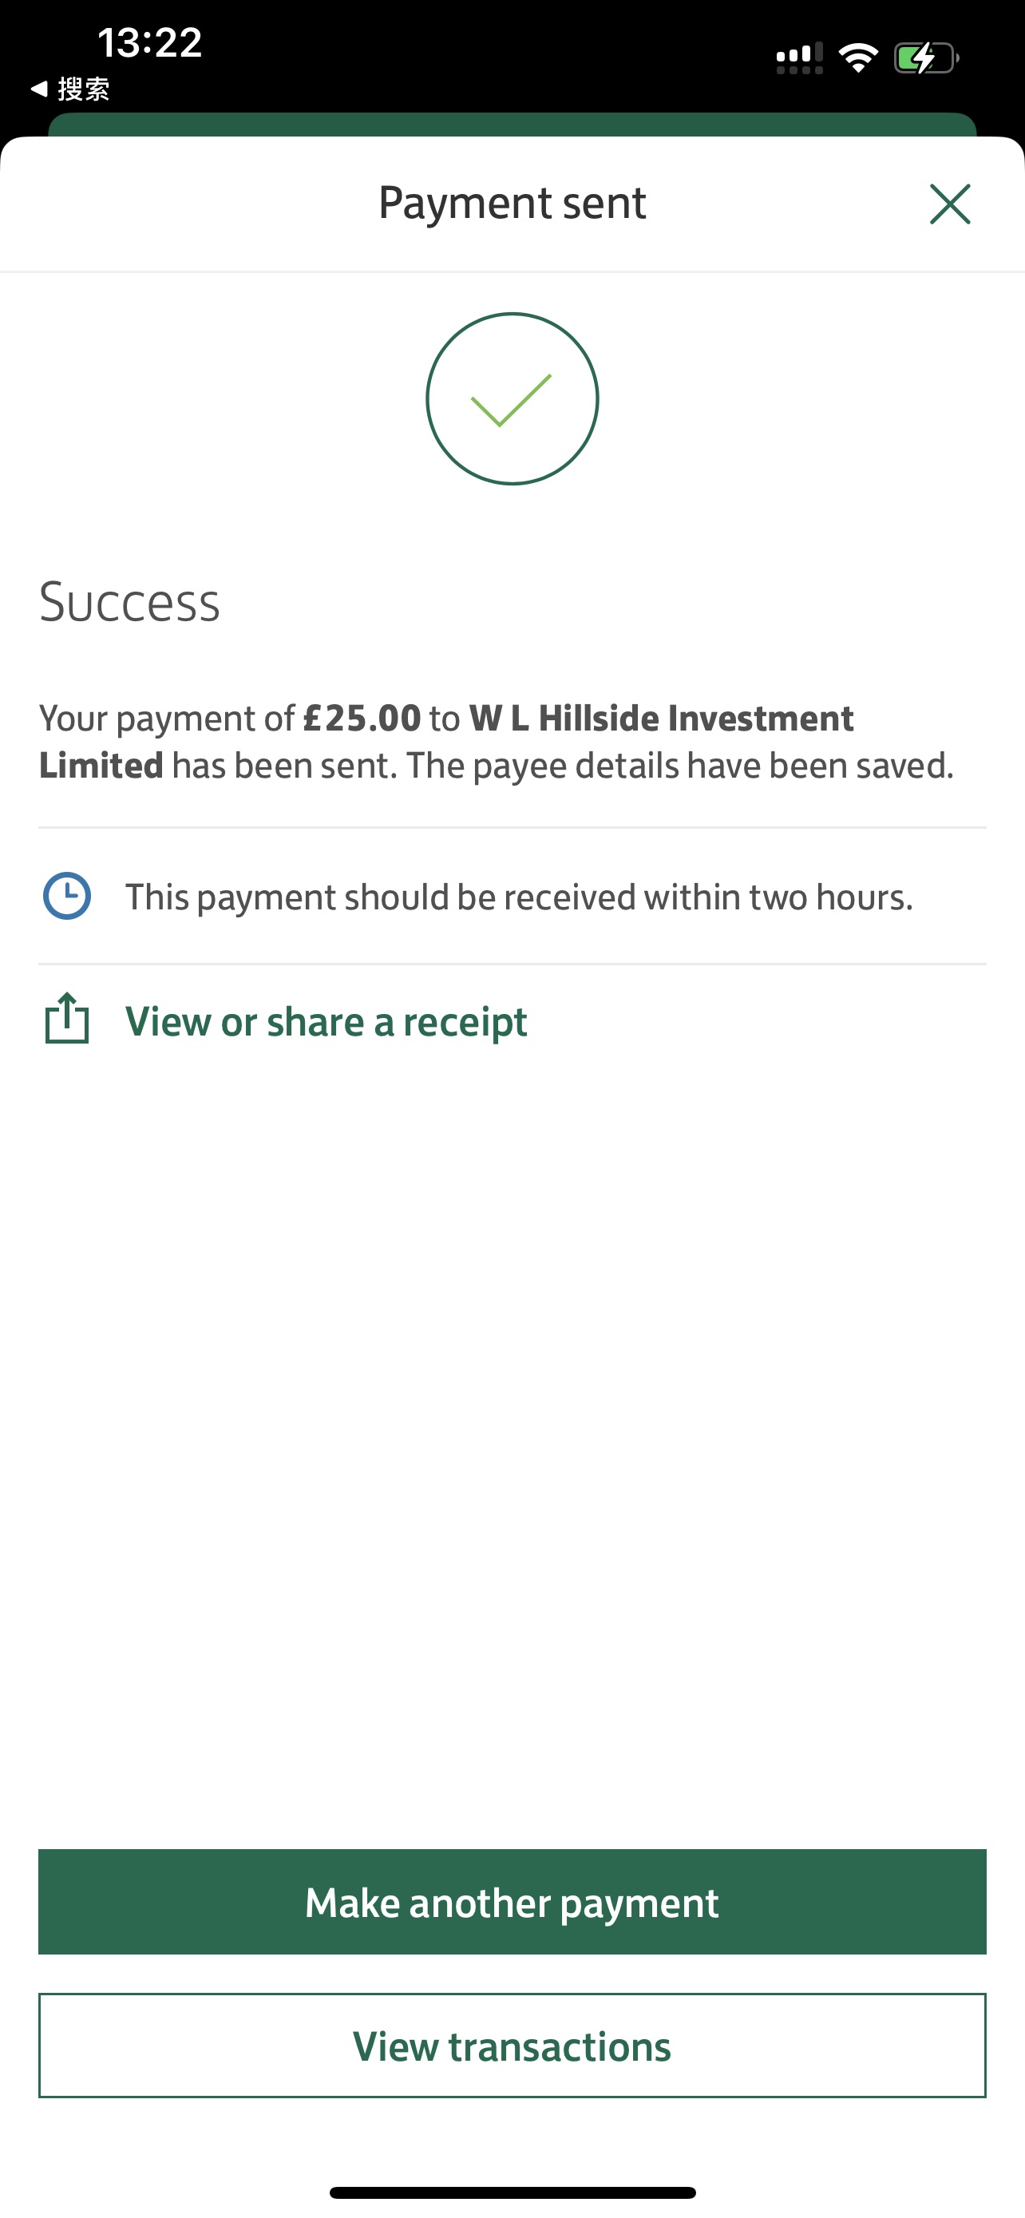Close the Payment sent sheet
Screen dimensions: 1025x2218
click(949, 204)
